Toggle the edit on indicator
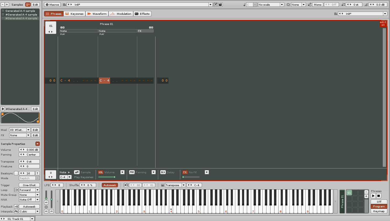The width and height of the screenshot is (390, 221). (383, 24)
